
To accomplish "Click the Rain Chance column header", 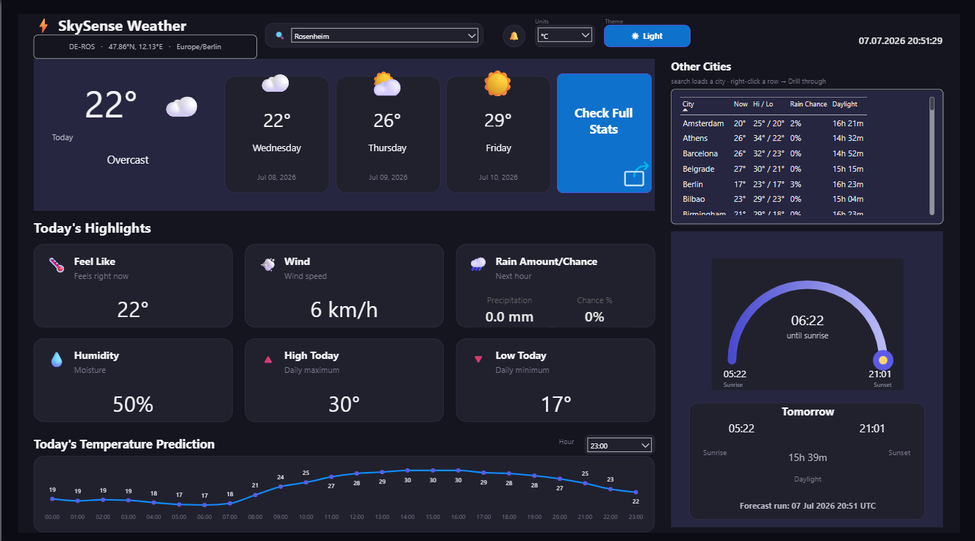I will [x=808, y=104].
